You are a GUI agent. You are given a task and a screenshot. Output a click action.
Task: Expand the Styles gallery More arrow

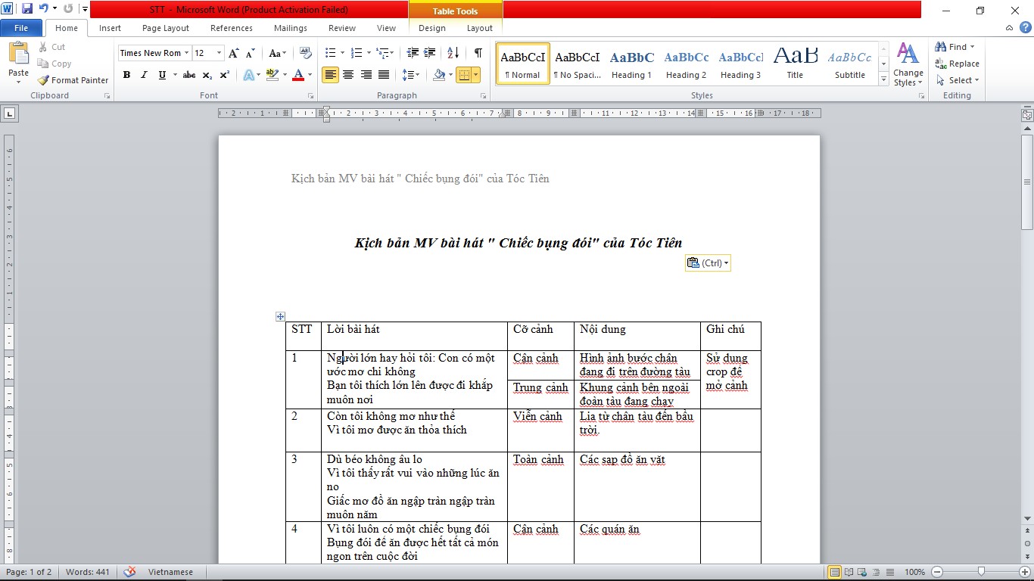click(883, 79)
